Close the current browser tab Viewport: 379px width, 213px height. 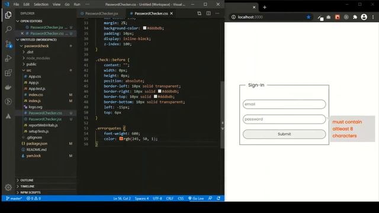[254, 7]
